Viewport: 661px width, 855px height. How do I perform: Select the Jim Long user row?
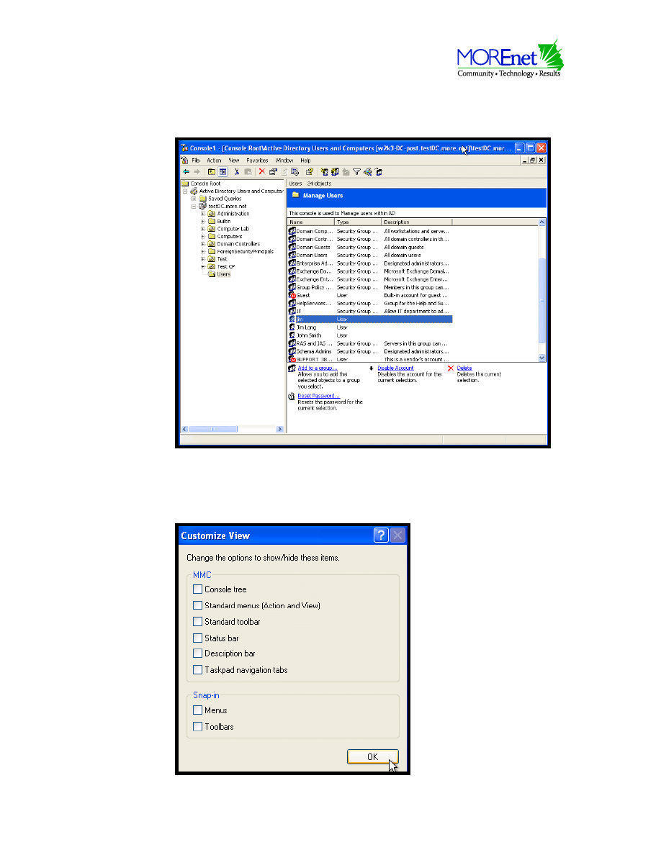306,327
